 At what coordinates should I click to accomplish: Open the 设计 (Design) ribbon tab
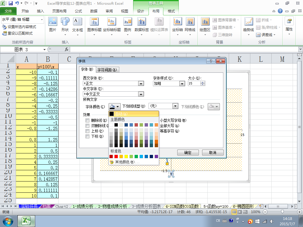tap(141, 11)
